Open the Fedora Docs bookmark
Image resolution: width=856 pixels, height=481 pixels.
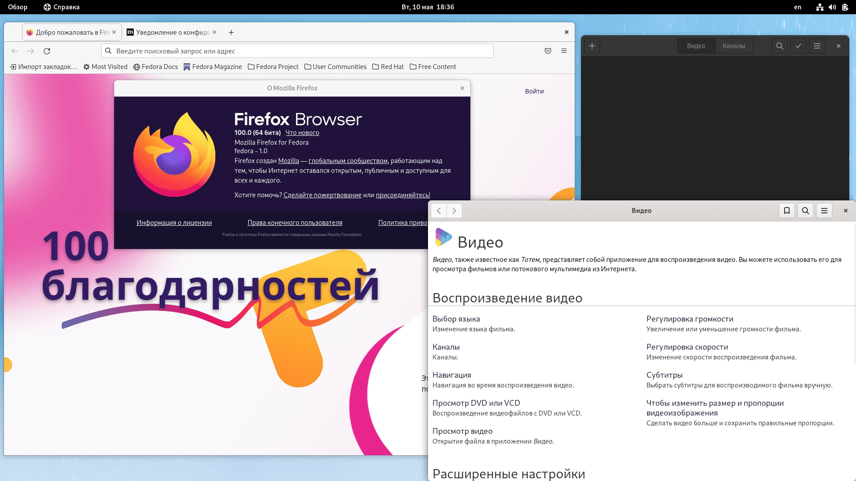tap(156, 67)
